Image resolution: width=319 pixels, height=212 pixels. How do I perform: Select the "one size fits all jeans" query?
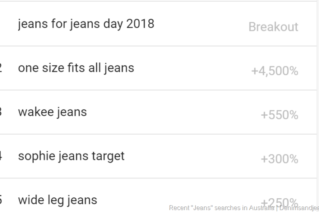(x=76, y=68)
